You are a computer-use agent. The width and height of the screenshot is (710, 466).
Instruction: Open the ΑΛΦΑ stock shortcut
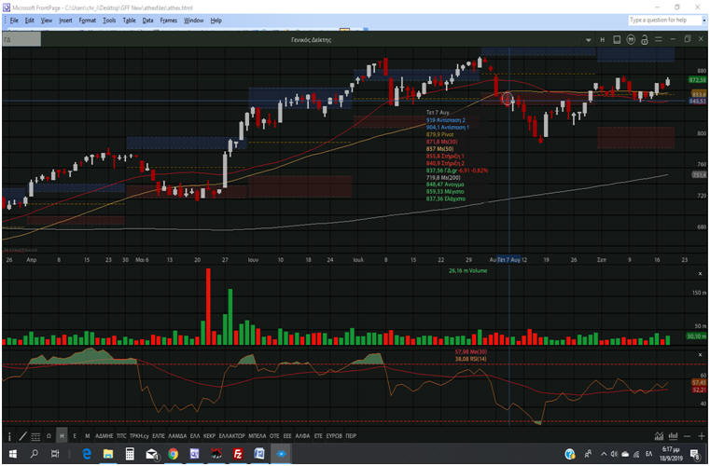[302, 436]
